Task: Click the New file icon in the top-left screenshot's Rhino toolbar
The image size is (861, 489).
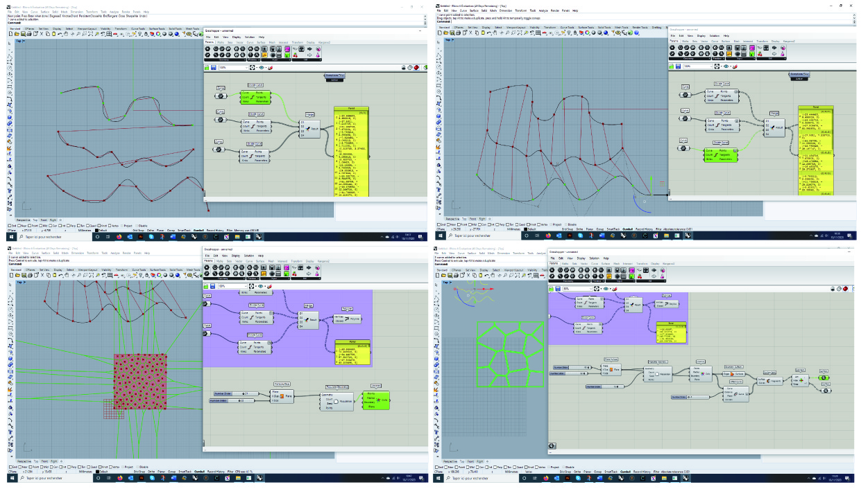Action: click(10, 33)
